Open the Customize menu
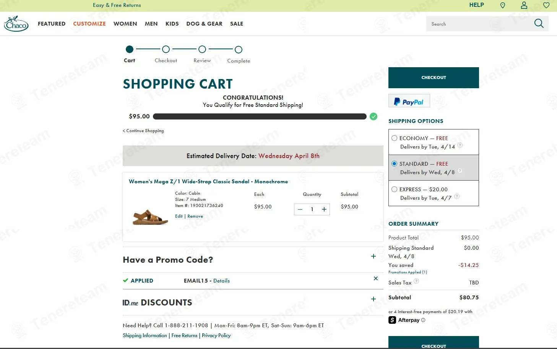557x349 pixels. [x=89, y=24]
